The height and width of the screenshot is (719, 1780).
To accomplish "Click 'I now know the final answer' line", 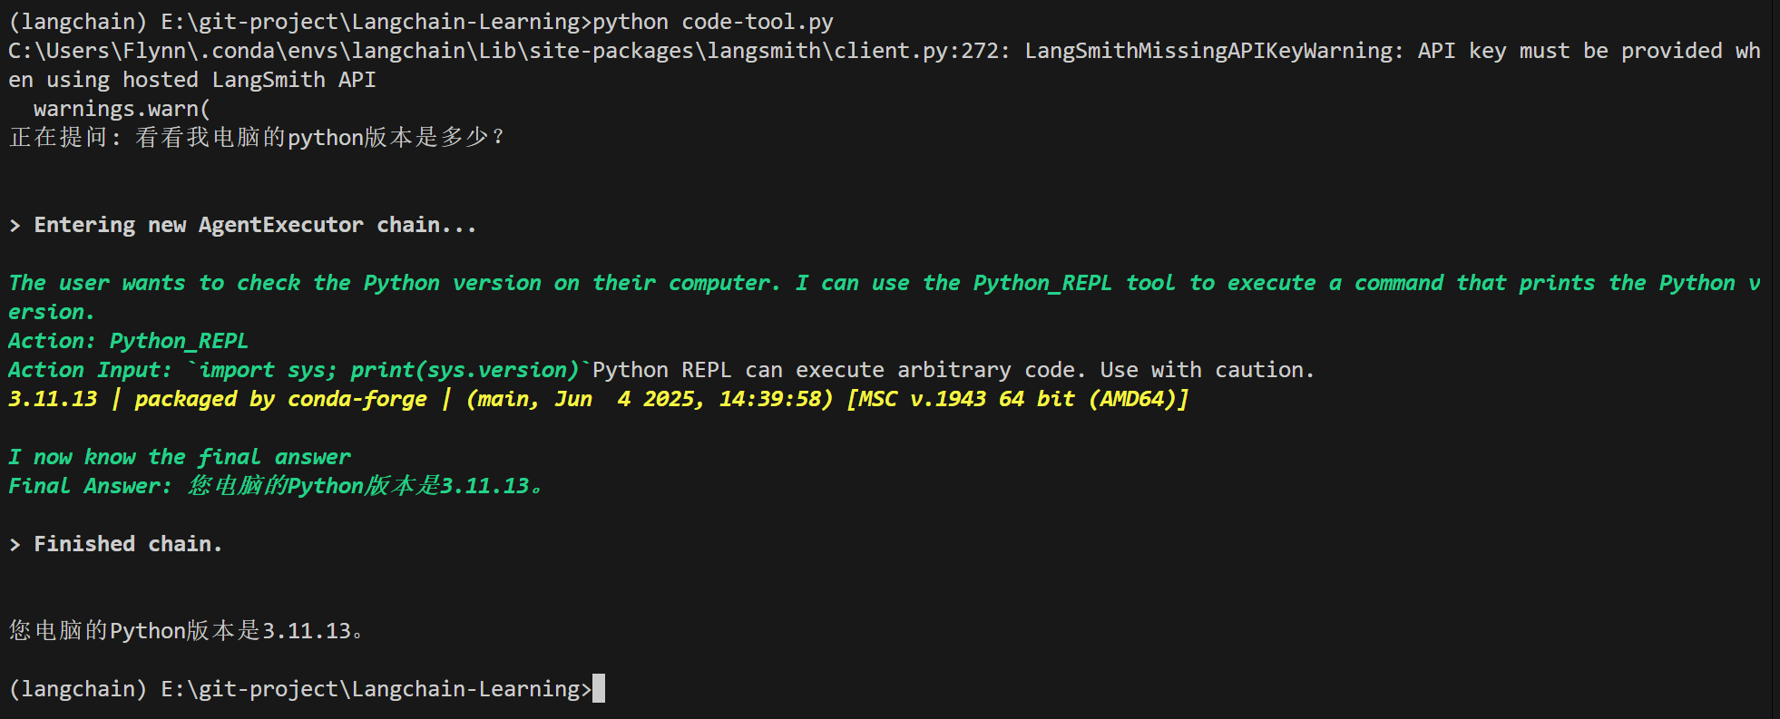I will [x=179, y=457].
